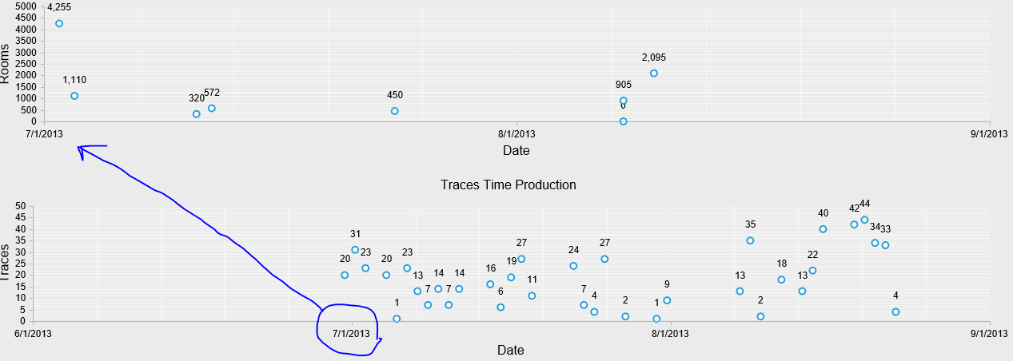This screenshot has width=1013, height=361.
Task: Click the 4,255 rooms data point
Action: coord(59,23)
